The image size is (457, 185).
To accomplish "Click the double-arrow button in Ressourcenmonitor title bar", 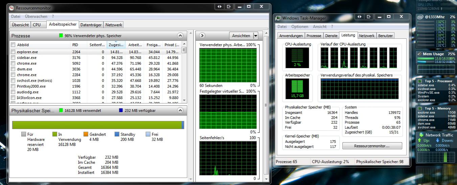I will click(x=219, y=6).
